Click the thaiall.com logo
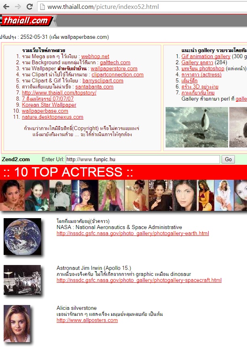This screenshot has width=247, height=347. (26, 21)
